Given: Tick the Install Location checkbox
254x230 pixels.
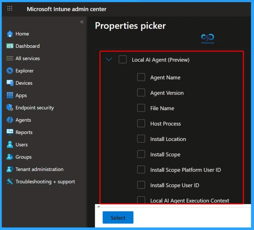Looking at the screenshot, I should pos(141,139).
